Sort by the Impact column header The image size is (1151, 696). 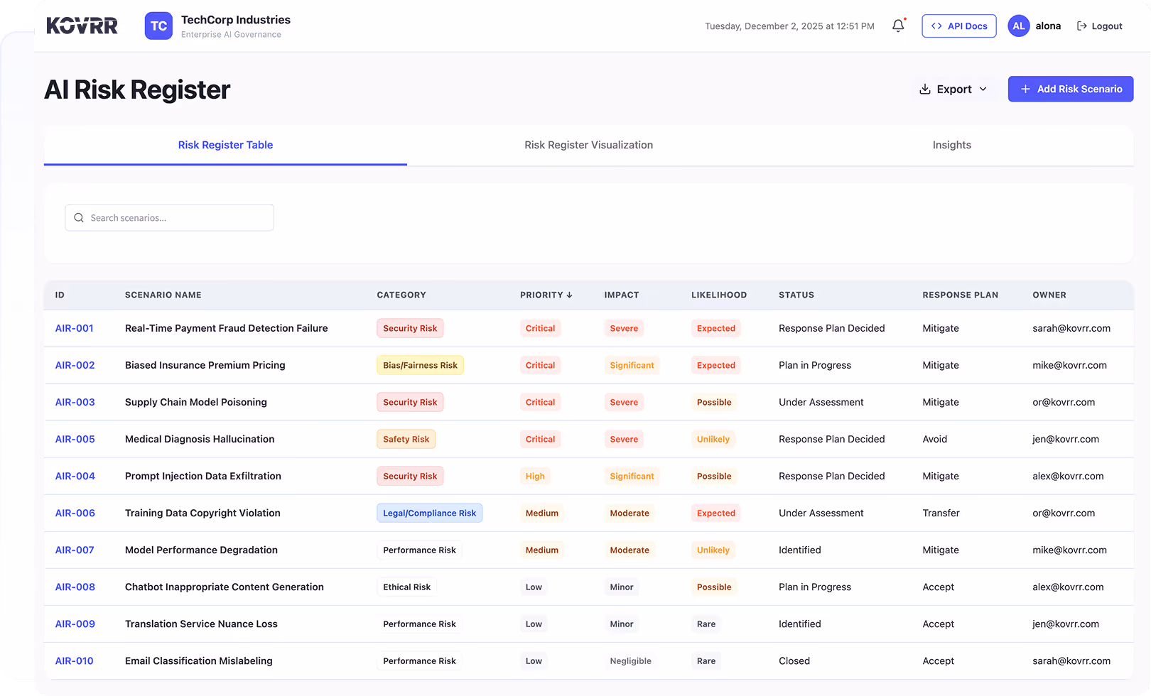pos(622,295)
